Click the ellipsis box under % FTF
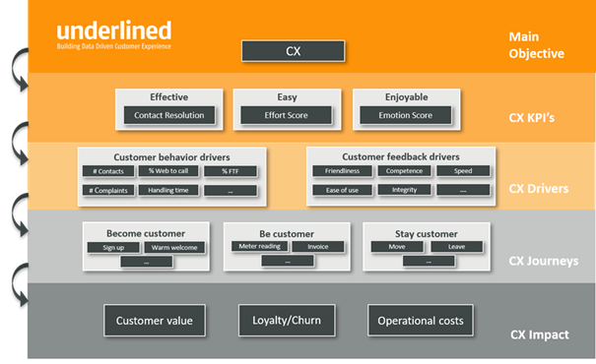 (x=231, y=191)
